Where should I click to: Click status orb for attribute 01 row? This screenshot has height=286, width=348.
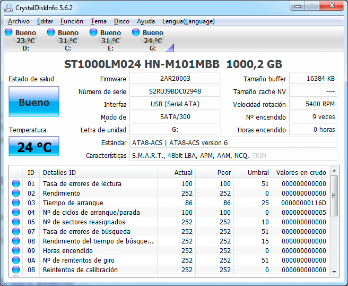coord(16,183)
